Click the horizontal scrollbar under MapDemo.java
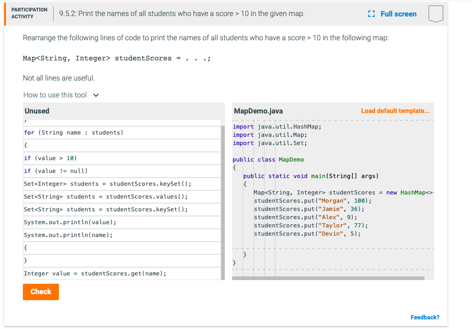 [328, 278]
